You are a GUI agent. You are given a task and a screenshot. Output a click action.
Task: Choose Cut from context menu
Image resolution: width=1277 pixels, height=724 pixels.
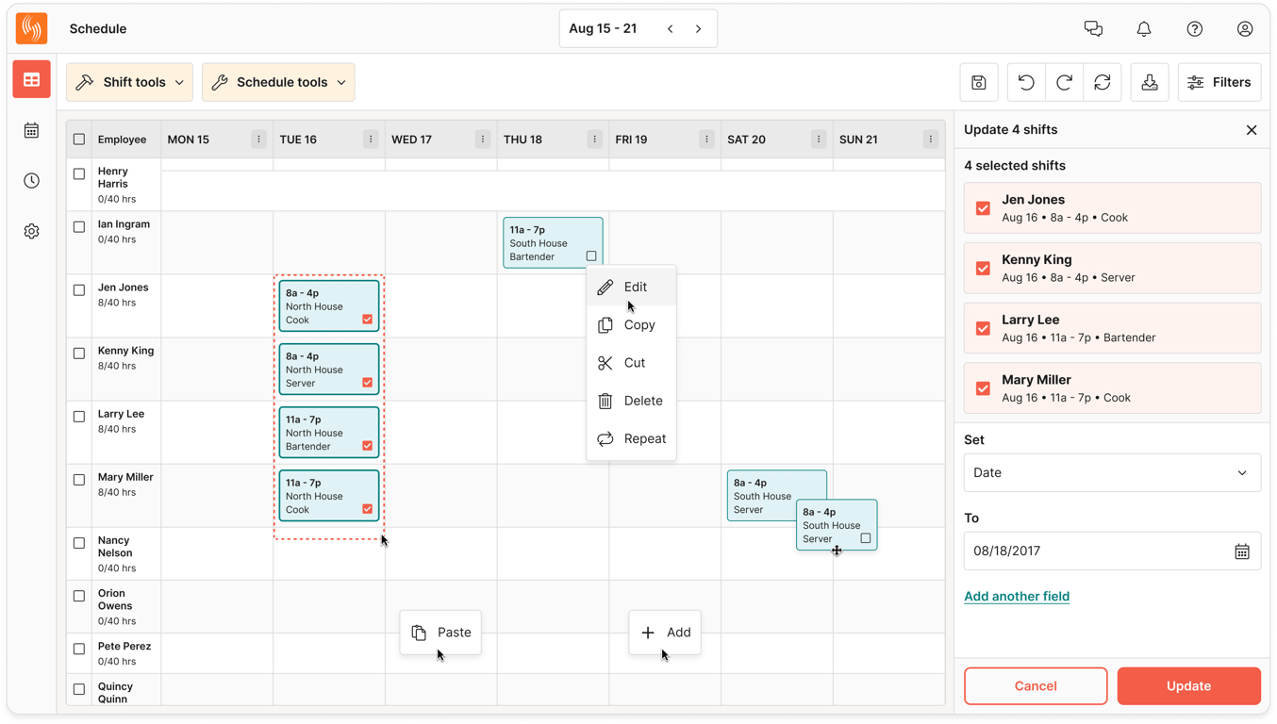coord(632,363)
